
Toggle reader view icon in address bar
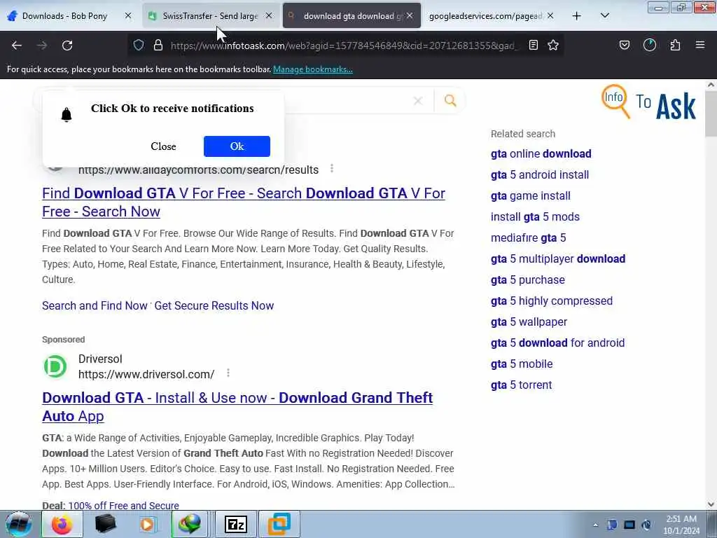tap(533, 45)
